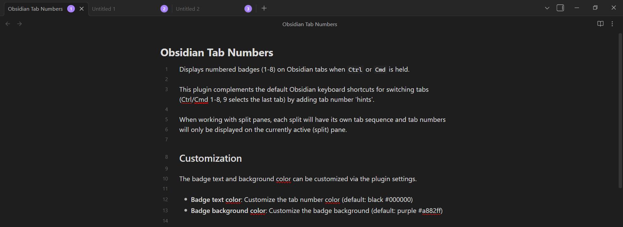Open the tab list dropdown chevron
Viewport: 623px width, 227px height.
pyautogui.click(x=547, y=8)
